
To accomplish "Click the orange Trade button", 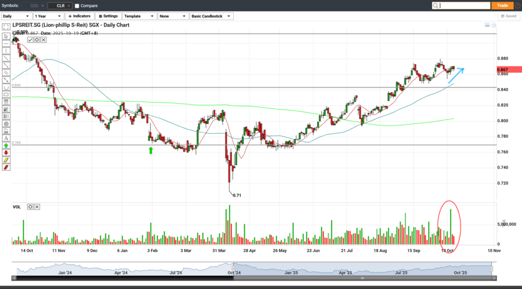I will [502, 6].
